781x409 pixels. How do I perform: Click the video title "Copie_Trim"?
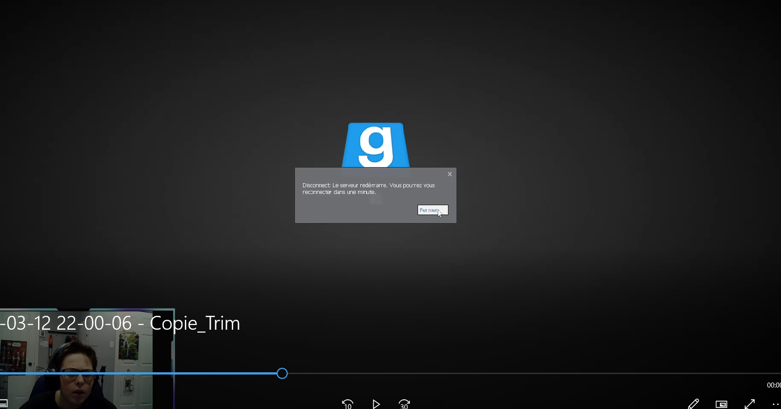pyautogui.click(x=195, y=323)
